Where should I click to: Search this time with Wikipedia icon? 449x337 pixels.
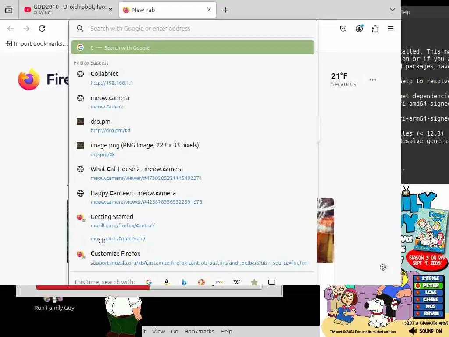coord(236,282)
